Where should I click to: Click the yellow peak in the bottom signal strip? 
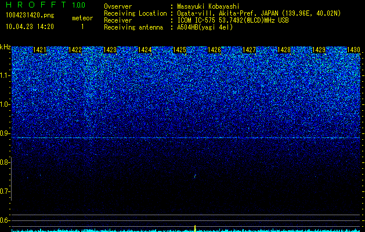pos(195,228)
